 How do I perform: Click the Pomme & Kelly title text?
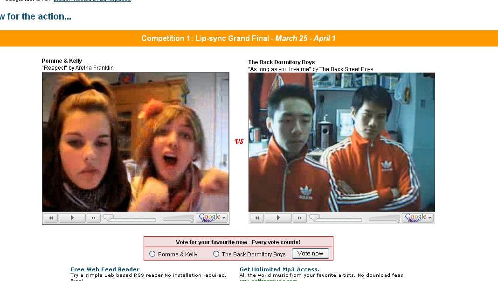tap(62, 61)
